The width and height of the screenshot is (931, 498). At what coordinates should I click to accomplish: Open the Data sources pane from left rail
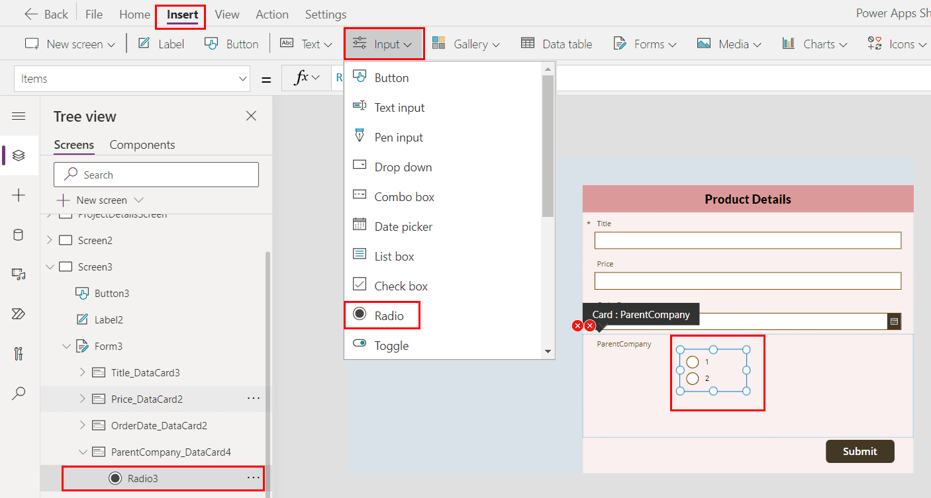click(x=19, y=234)
